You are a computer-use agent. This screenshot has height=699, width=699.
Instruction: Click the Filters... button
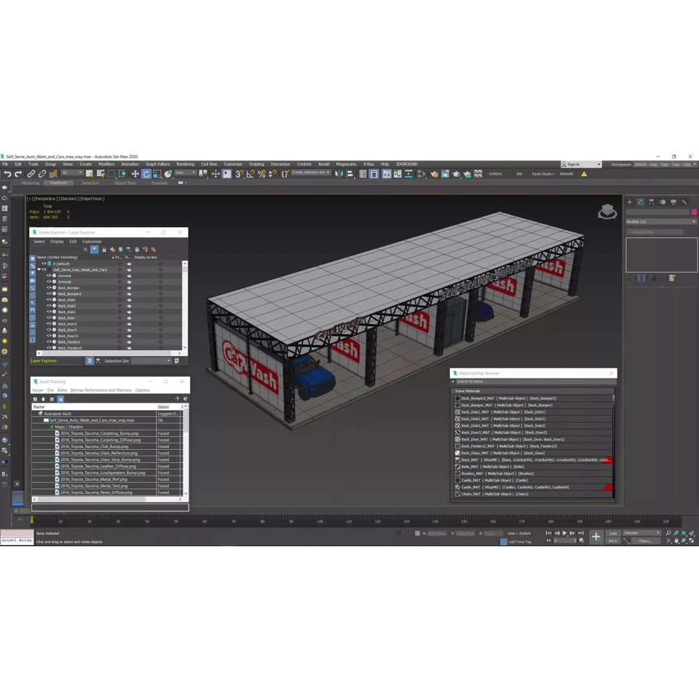point(645,540)
